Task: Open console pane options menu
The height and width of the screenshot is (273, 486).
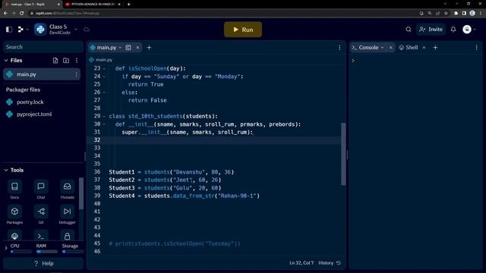Action: (x=476, y=48)
